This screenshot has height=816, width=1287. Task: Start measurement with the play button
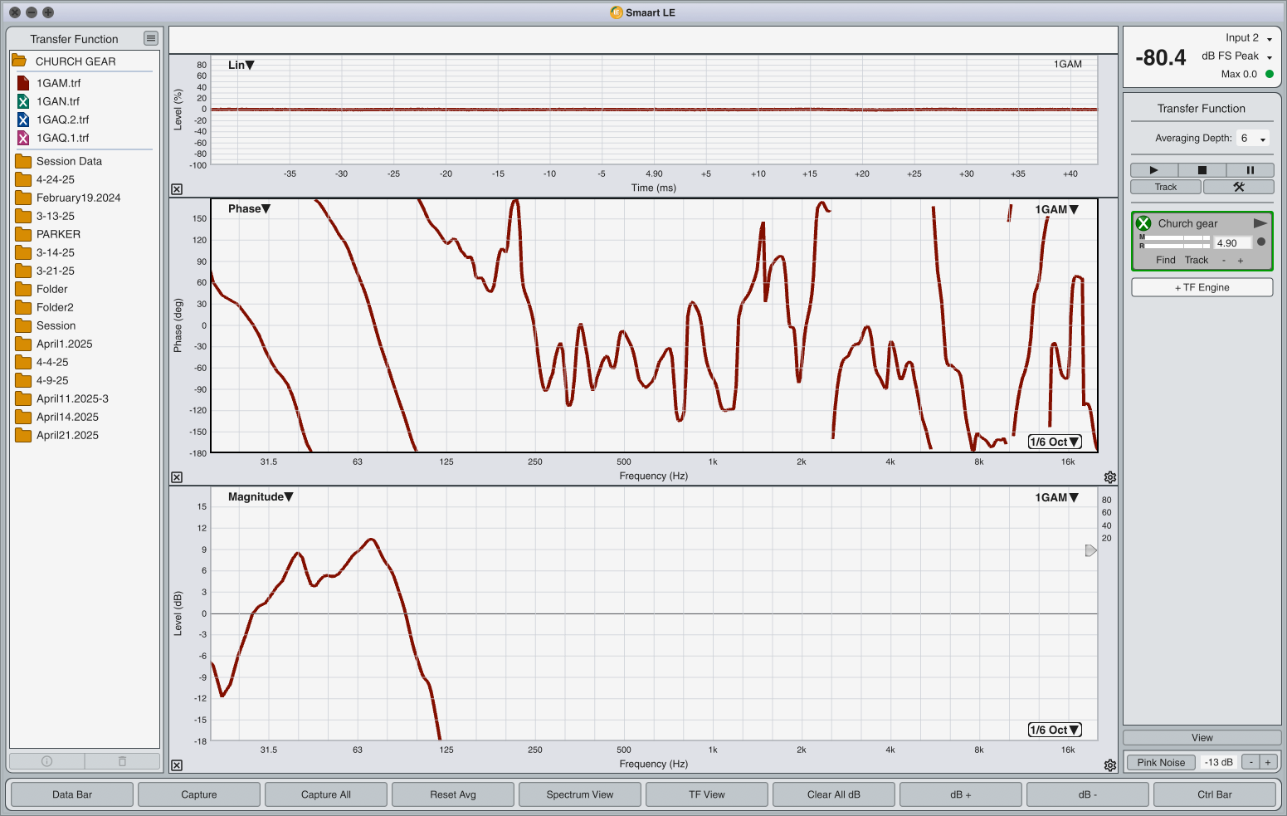point(1153,170)
